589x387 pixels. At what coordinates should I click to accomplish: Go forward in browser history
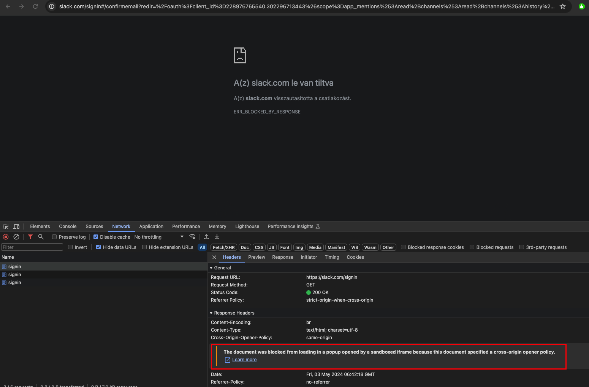[x=22, y=6]
